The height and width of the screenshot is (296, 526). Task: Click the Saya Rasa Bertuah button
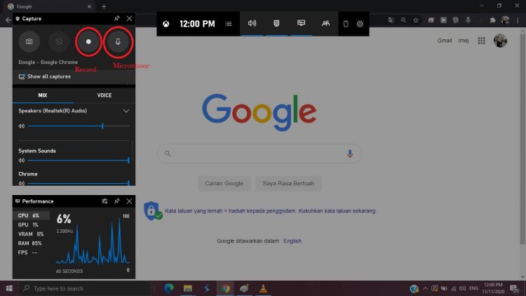(x=288, y=183)
